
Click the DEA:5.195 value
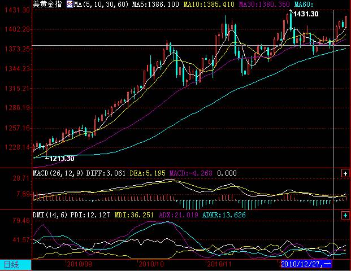(148, 173)
